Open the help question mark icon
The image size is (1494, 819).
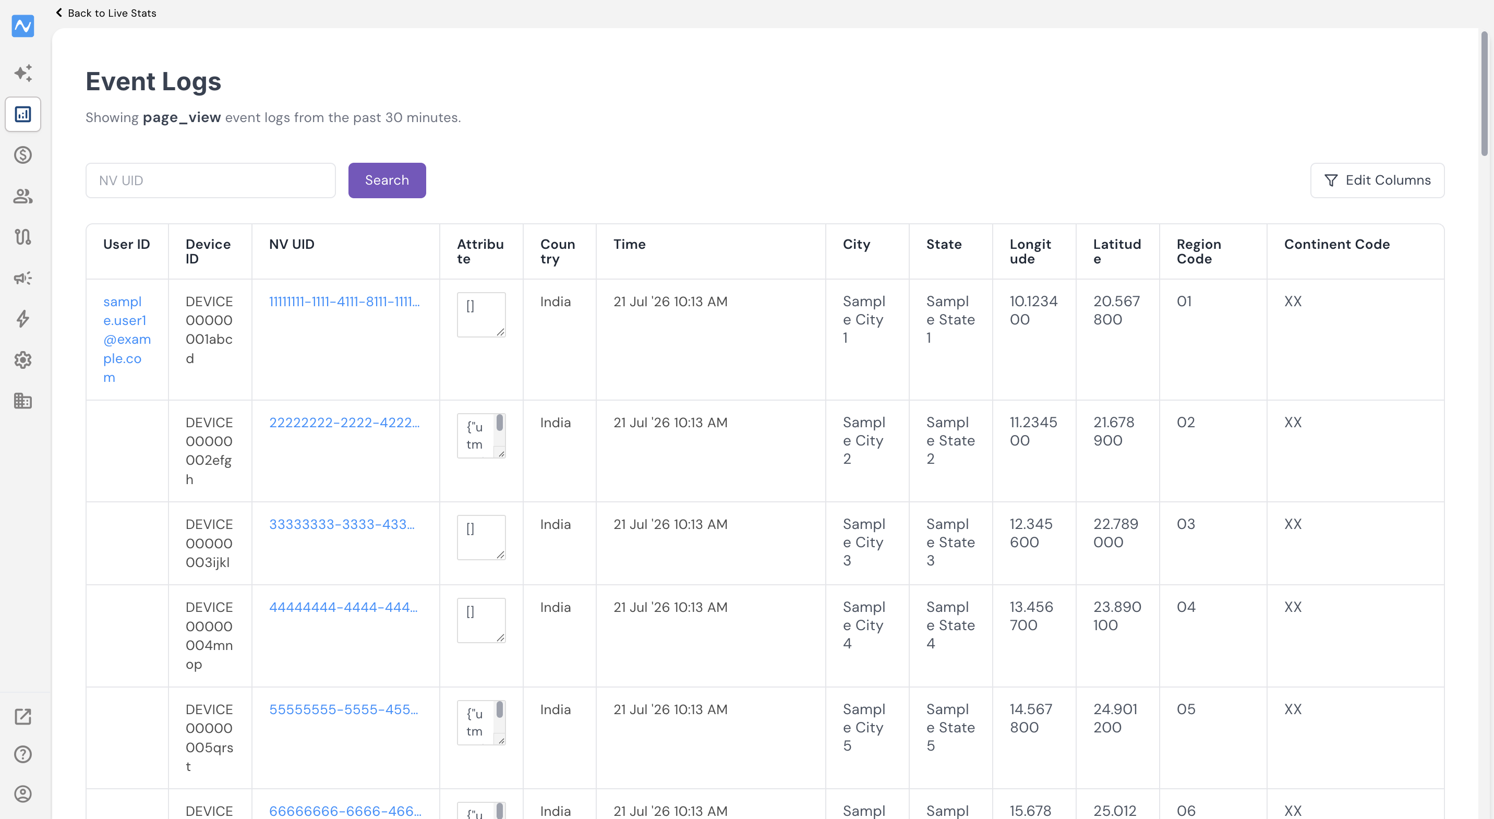pyautogui.click(x=22, y=755)
